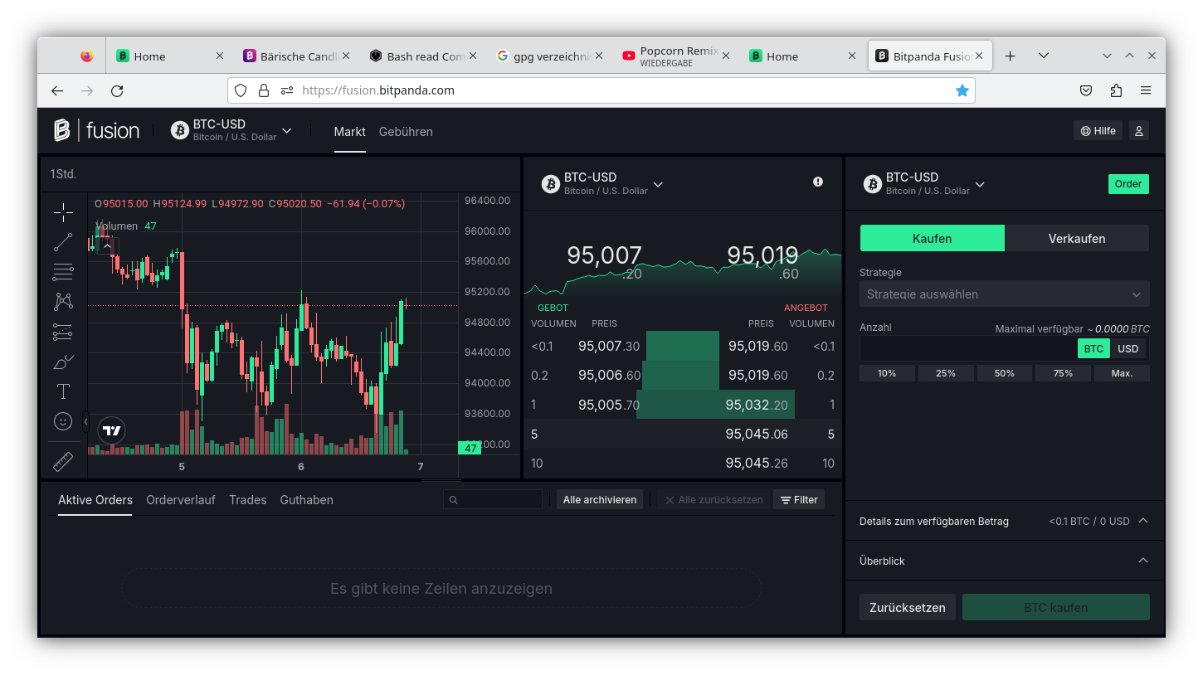Open the user account icon
The height and width of the screenshot is (675, 1203).
[1138, 131]
